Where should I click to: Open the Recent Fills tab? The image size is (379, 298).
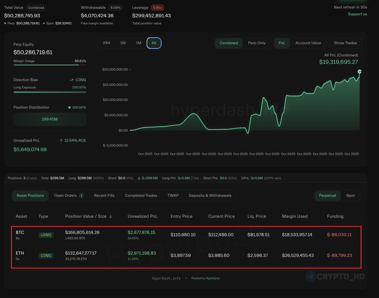pos(104,196)
